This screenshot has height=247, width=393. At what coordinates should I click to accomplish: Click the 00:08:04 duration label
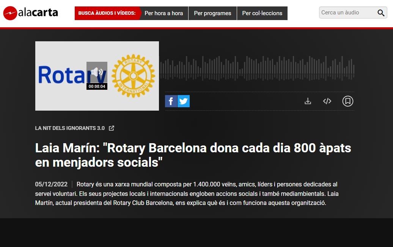[x=97, y=86]
